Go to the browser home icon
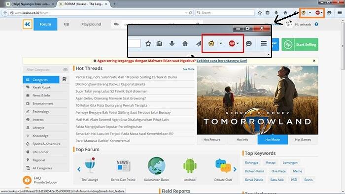This screenshot has height=194, width=345. [x=285, y=13]
